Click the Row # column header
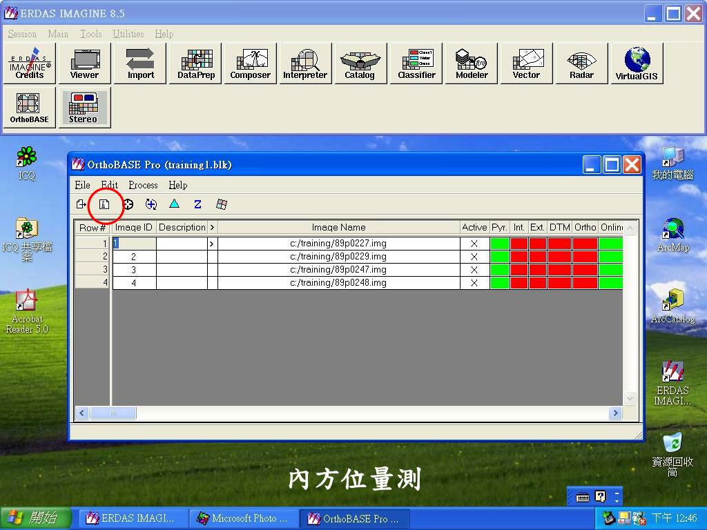Viewport: 707px width, 530px height. [93, 228]
